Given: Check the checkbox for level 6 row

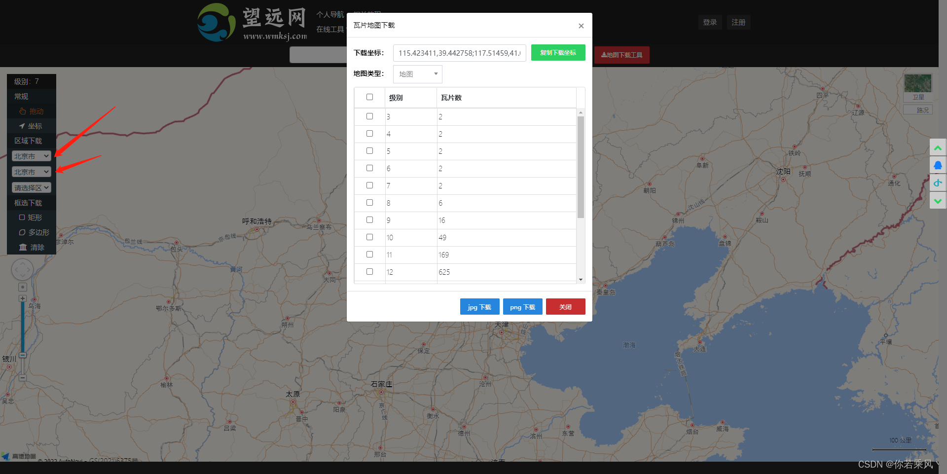Looking at the screenshot, I should click(369, 168).
